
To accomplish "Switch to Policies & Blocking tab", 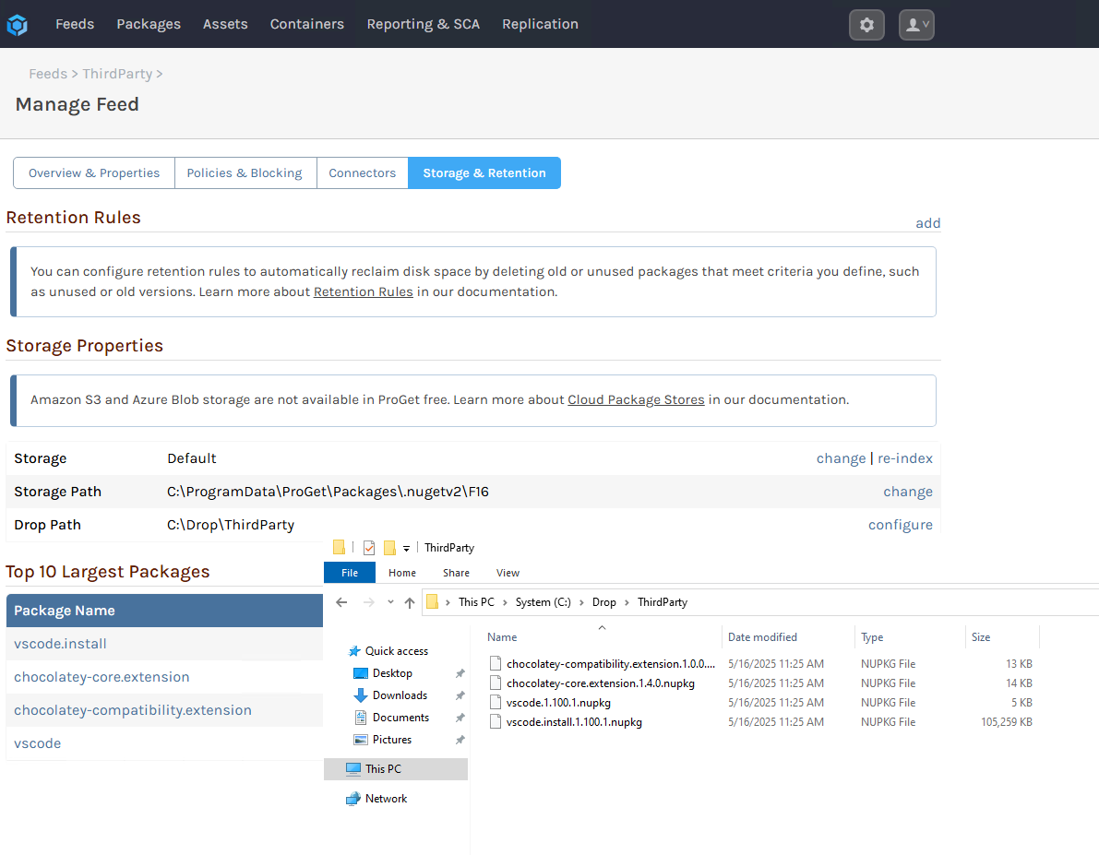I will [x=245, y=173].
